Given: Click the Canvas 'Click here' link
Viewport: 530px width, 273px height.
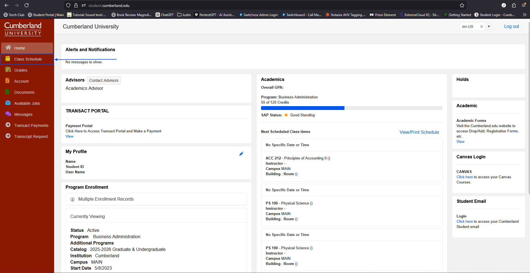Looking at the screenshot, I should click(x=465, y=177).
